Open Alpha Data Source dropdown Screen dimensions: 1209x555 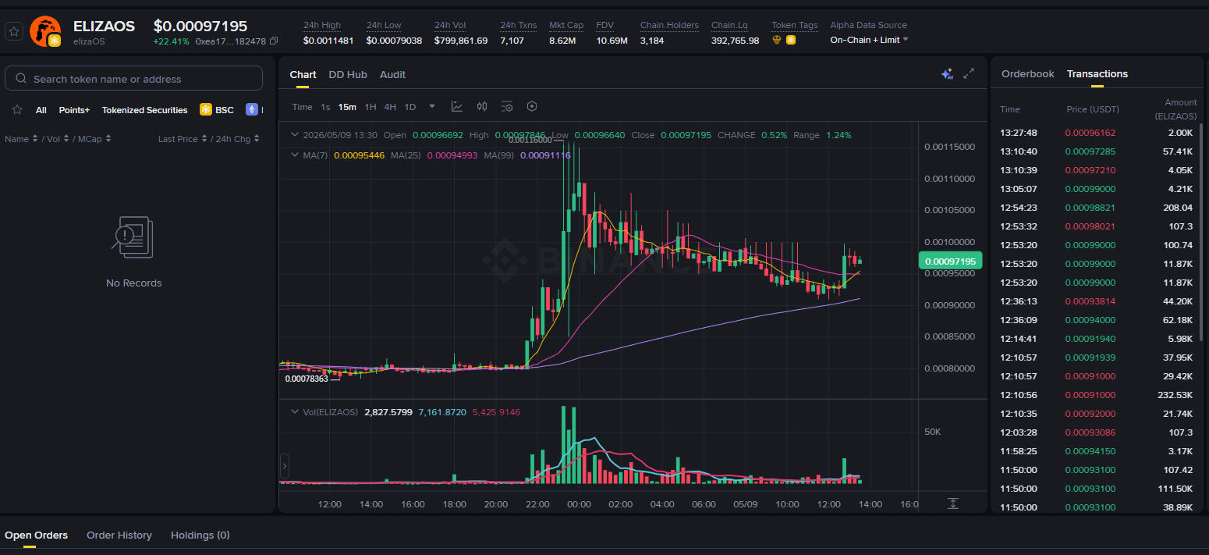[869, 40]
